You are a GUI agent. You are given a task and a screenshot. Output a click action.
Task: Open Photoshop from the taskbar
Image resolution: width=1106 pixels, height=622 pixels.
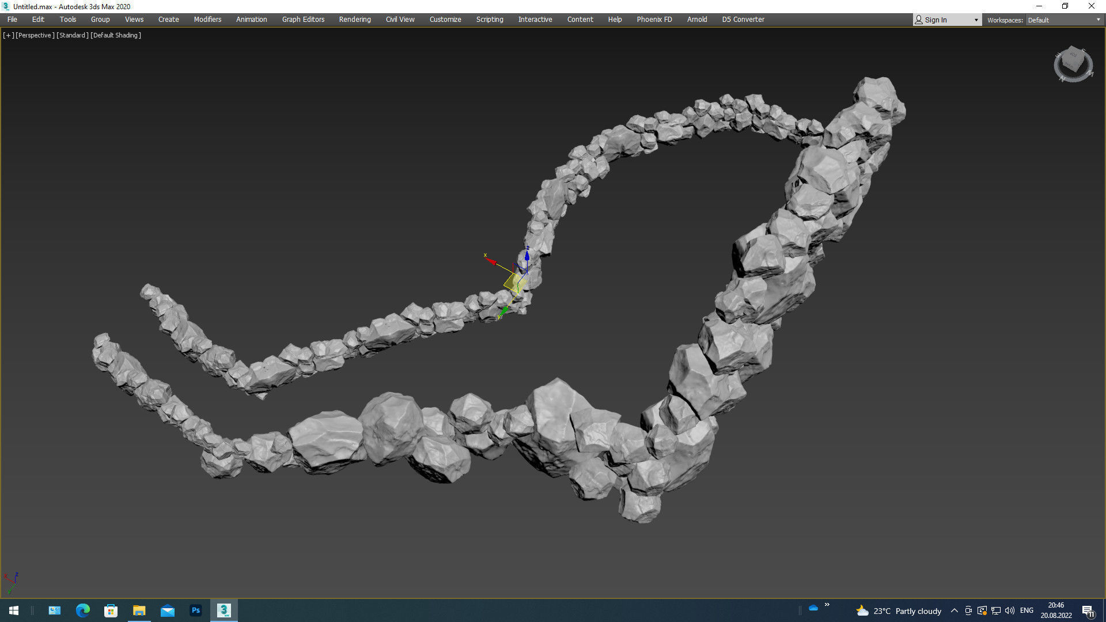(196, 610)
